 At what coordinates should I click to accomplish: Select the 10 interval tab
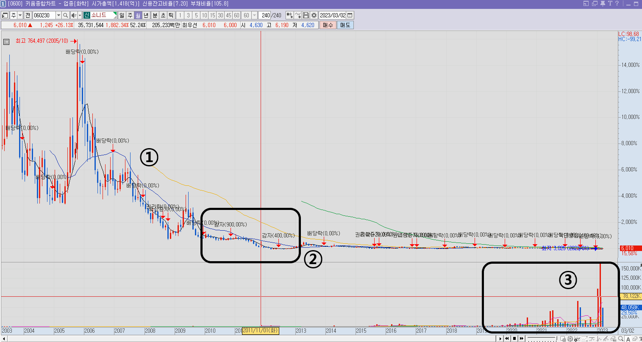point(204,15)
